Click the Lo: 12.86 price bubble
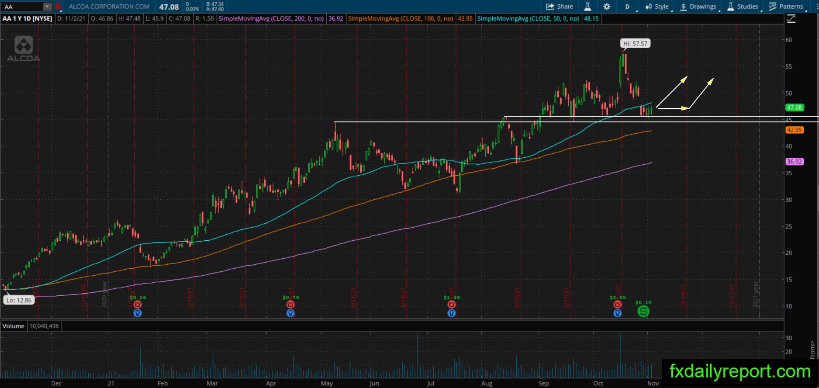 pos(19,300)
